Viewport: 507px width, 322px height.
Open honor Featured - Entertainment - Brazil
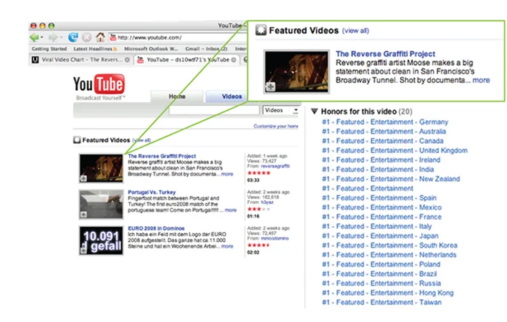click(x=379, y=273)
